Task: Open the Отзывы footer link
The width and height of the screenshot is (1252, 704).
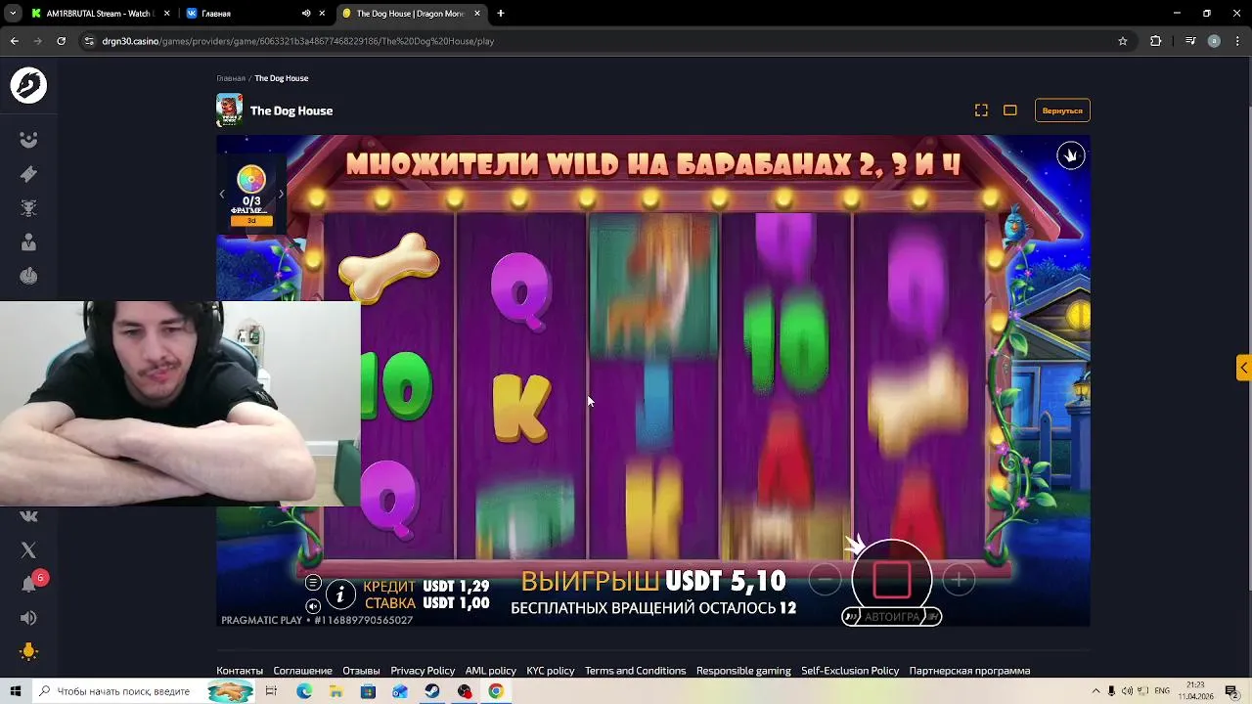Action: click(361, 671)
